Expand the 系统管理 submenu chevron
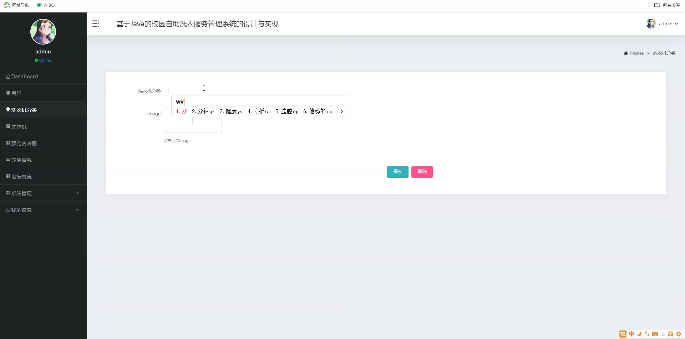This screenshot has height=339, width=685. coord(77,193)
